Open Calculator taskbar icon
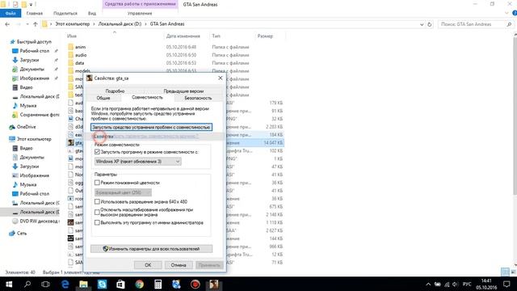The image size is (517, 291). coord(158,284)
